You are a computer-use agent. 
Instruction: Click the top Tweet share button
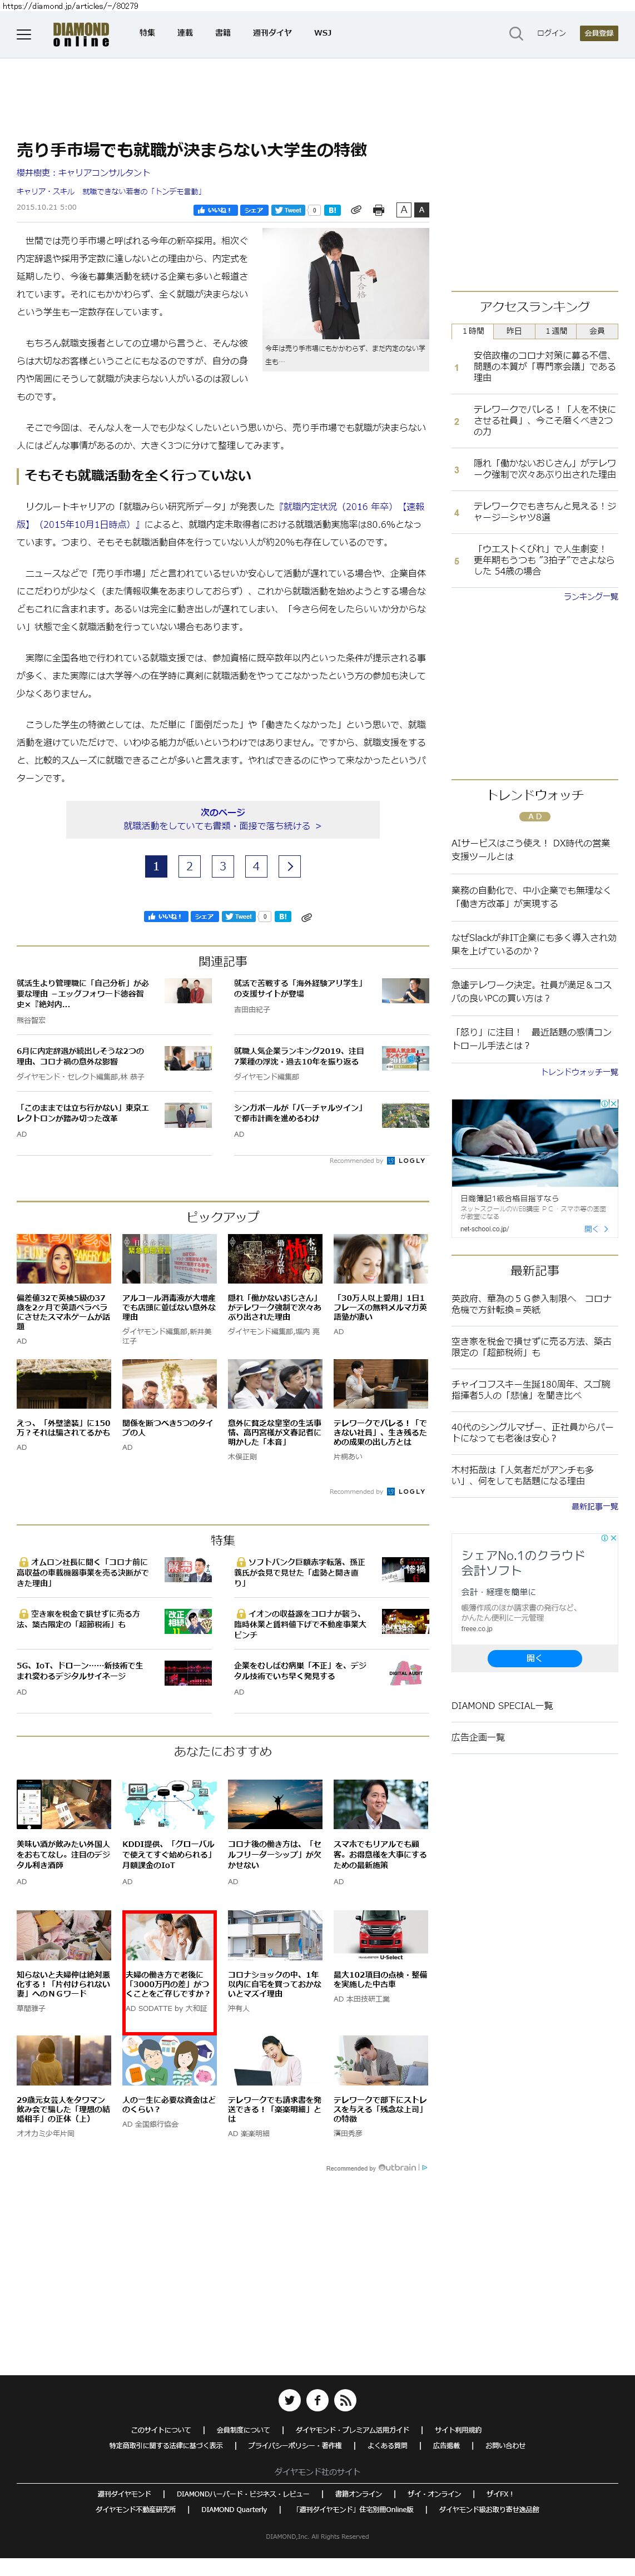click(288, 210)
